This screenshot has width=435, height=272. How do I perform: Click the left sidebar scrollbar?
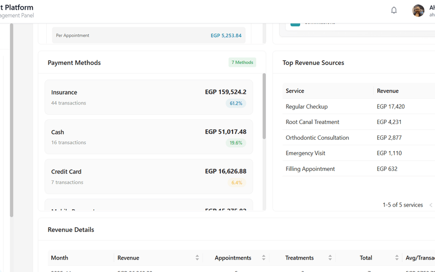11,120
